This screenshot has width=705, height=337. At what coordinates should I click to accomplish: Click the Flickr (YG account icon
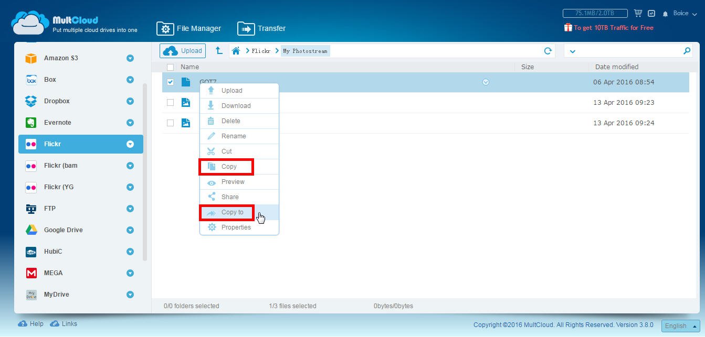pos(31,187)
